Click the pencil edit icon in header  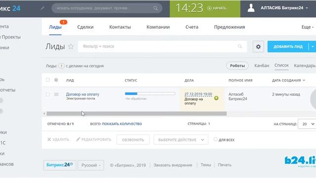[x=42, y=8]
